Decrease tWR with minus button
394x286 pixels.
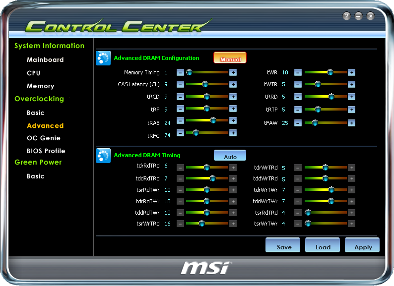298,72
